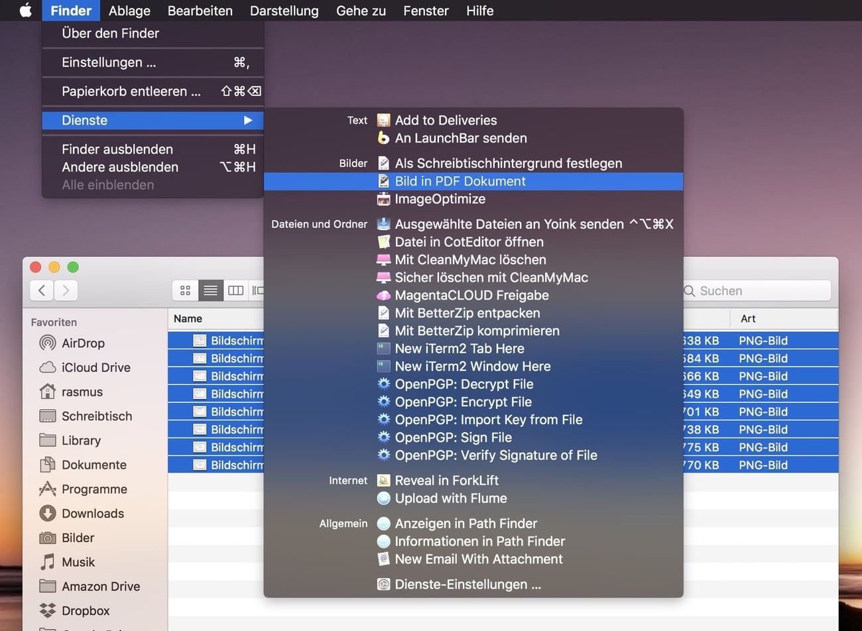Open Dokumente in sidebar
Image resolution: width=862 pixels, height=631 pixels.
[x=95, y=465]
